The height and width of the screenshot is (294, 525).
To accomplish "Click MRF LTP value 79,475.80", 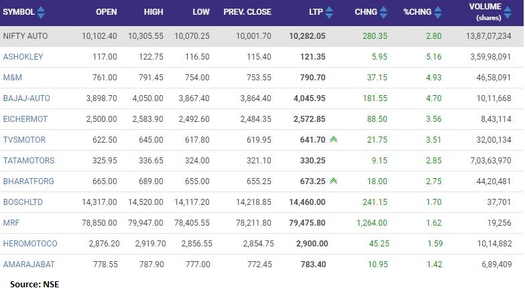I will (x=307, y=223).
